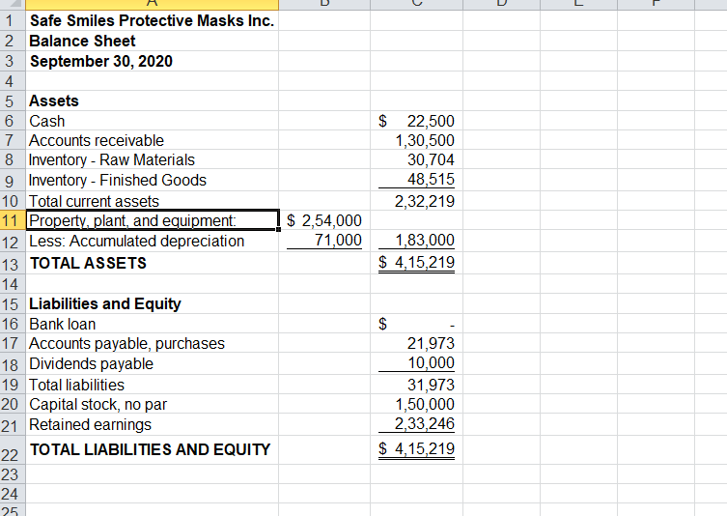Select the value 48,515

[416, 180]
